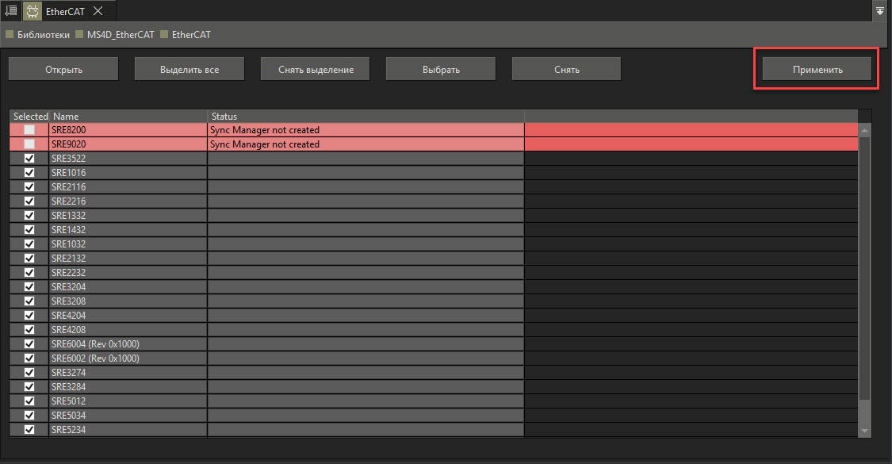The image size is (892, 464).
Task: Click the Применить button
Action: (x=817, y=69)
